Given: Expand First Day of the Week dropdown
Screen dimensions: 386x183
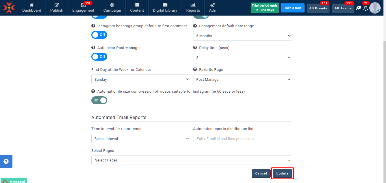Looking at the screenshot, I should (x=141, y=80).
